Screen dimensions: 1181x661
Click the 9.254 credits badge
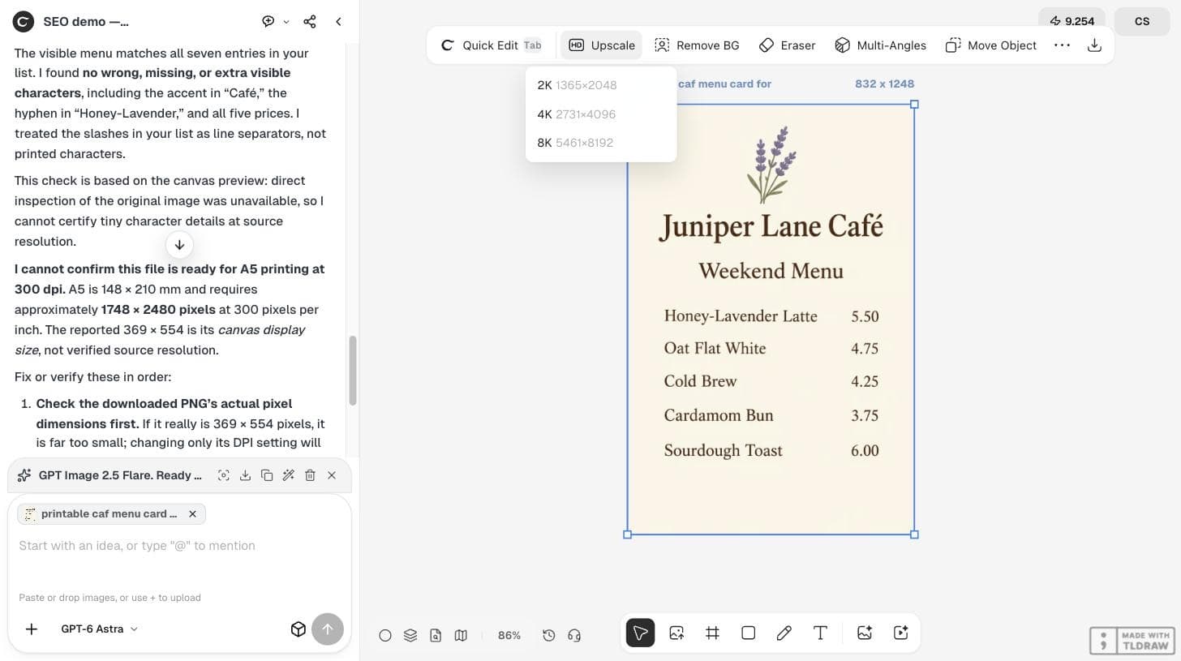coord(1071,21)
